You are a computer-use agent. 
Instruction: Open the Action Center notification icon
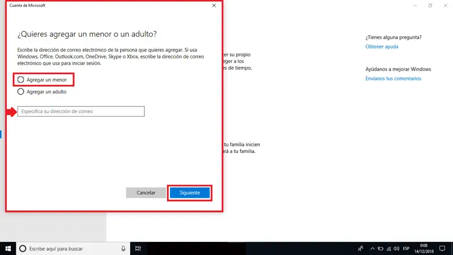point(442,249)
